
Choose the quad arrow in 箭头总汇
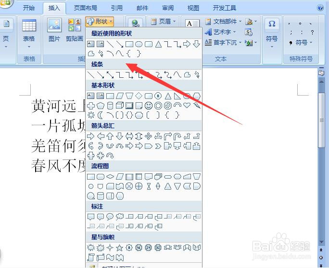(148, 136)
